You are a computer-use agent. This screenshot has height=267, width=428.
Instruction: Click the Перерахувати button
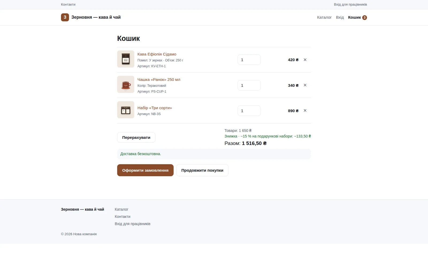[136, 138]
